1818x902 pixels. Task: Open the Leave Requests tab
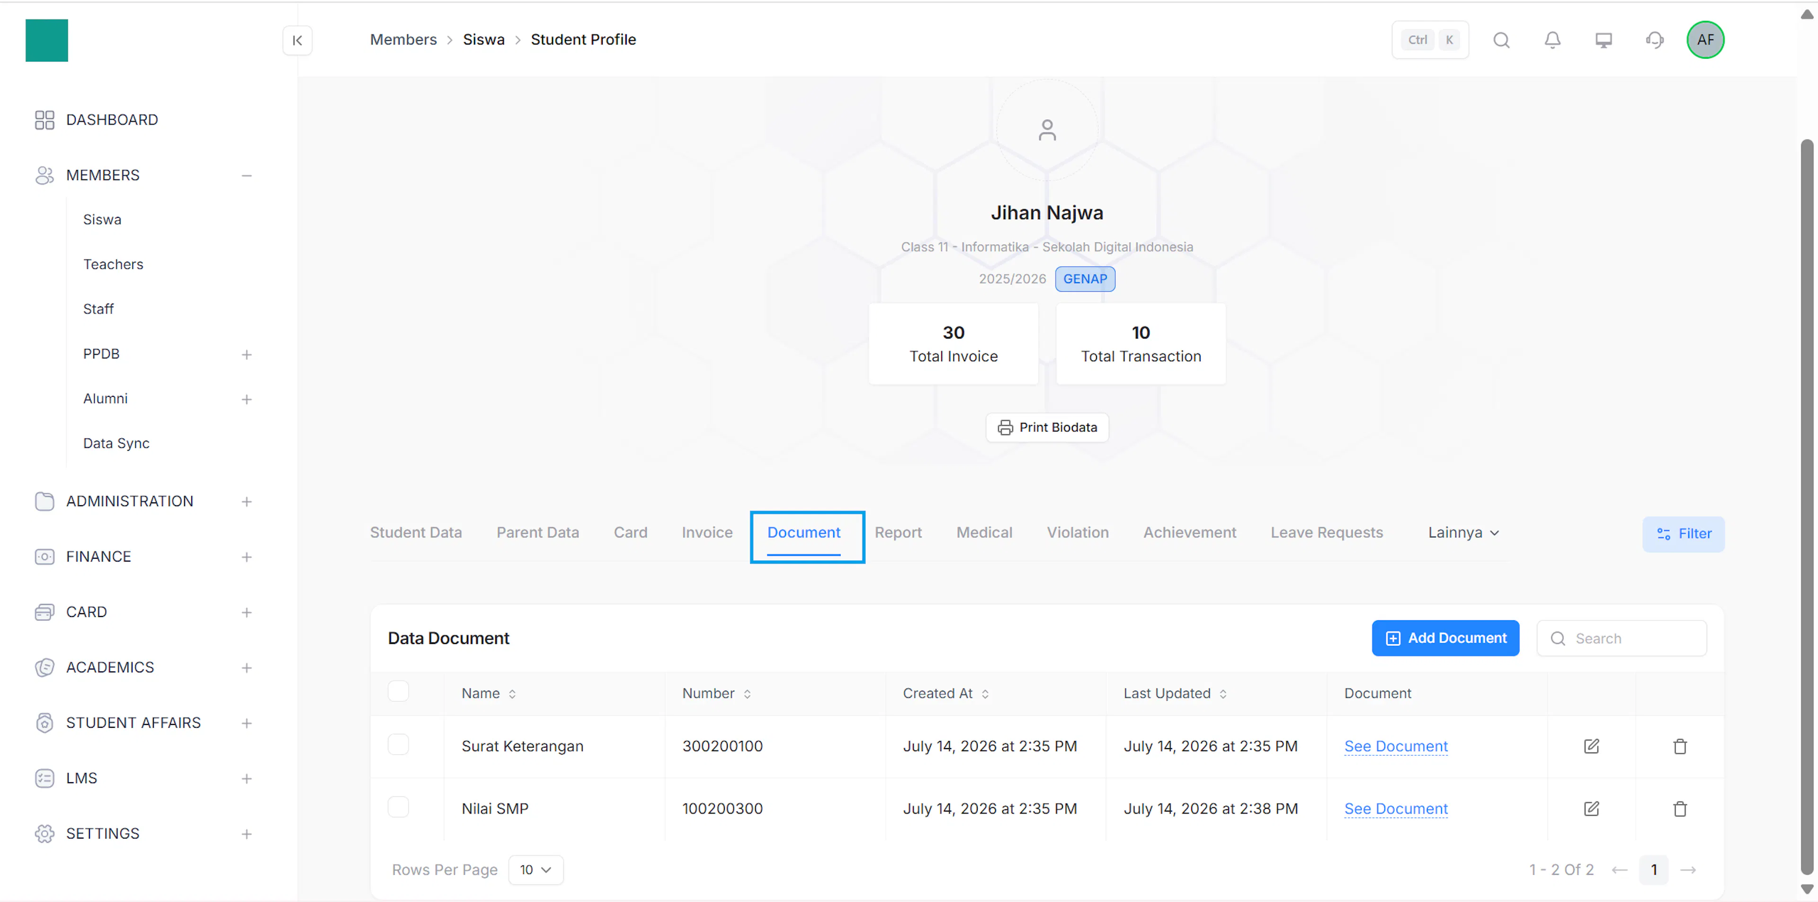(1326, 533)
